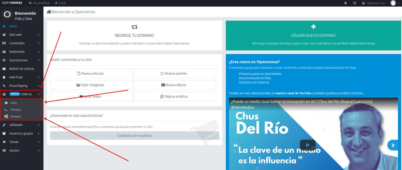Click the REDIRIGE TU DOMINIO card
This screenshot has height=170, width=402.
[134, 35]
